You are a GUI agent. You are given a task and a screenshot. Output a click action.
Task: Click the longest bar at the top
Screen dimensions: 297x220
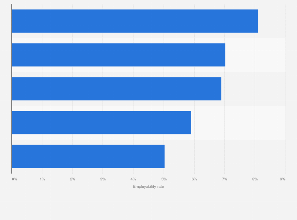(x=135, y=21)
